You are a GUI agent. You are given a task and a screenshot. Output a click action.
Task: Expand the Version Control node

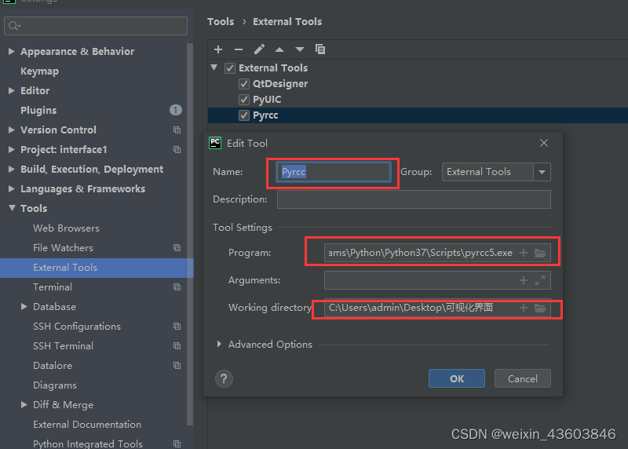(12, 130)
